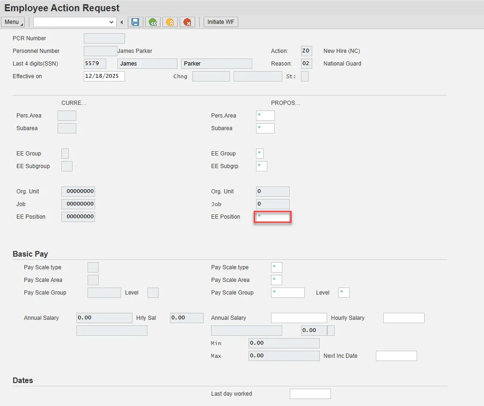
Task: Select the Next Inc Date field
Action: pyautogui.click(x=396, y=356)
